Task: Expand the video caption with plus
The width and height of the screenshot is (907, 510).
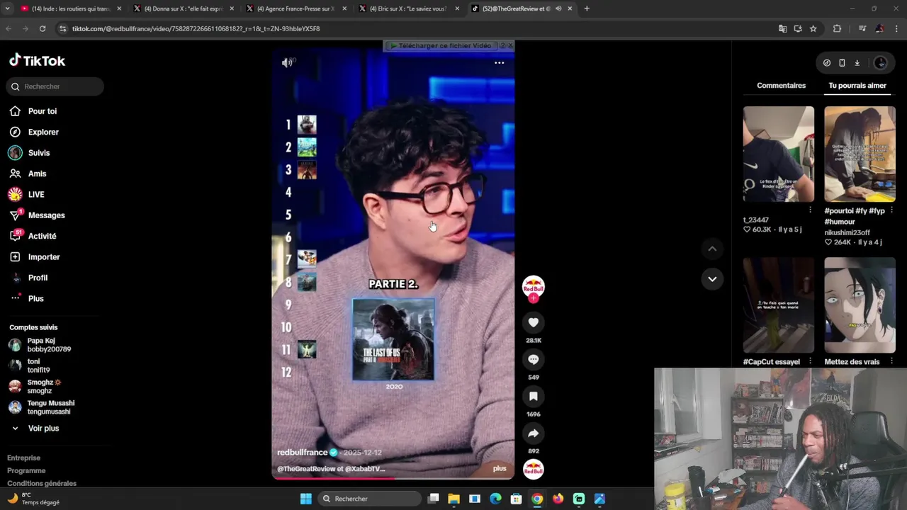Action: point(500,469)
